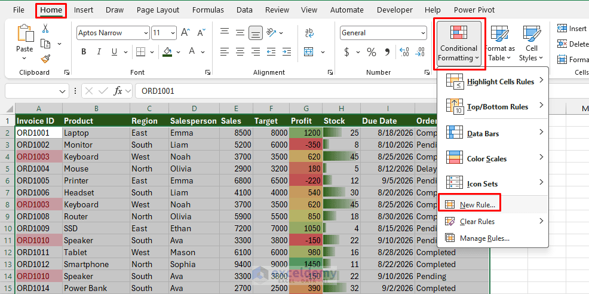Click the Increase Indent icon
Viewport: 589px width, 294px height.
pos(286,51)
